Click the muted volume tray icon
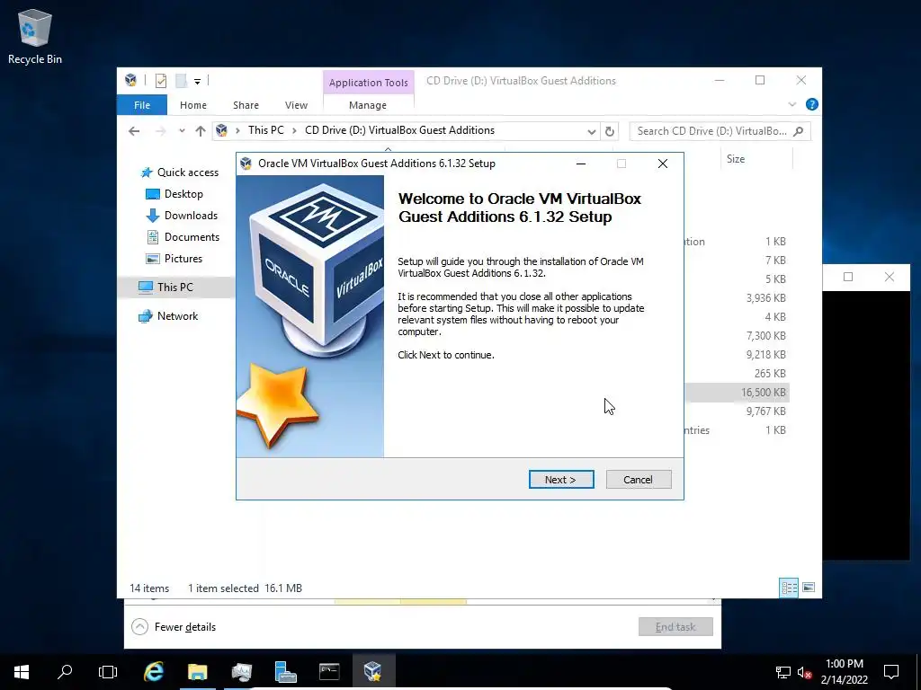Screen dimensions: 921x690 [x=804, y=672]
